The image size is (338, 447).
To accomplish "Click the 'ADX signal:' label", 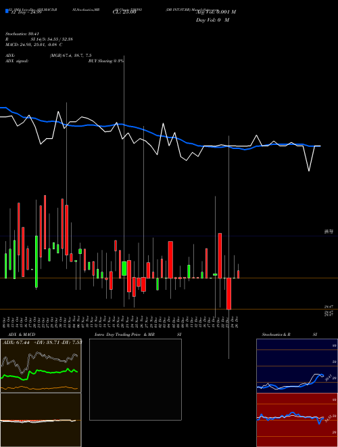I will (x=17, y=61).
